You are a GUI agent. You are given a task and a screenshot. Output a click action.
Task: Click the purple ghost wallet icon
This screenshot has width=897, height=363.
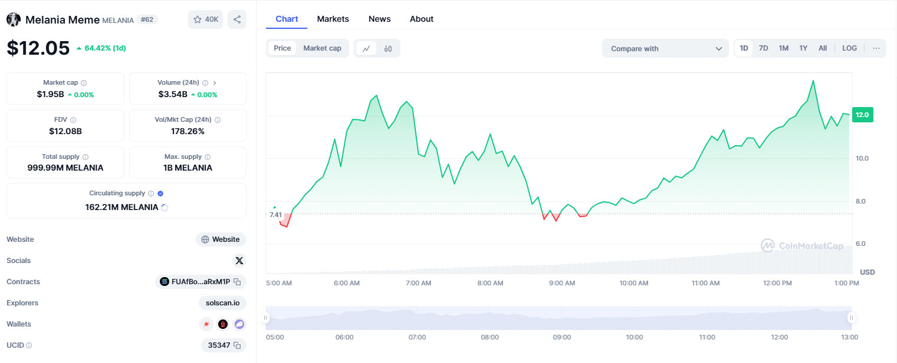pos(239,324)
